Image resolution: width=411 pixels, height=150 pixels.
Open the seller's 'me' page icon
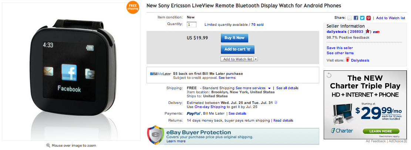(x=376, y=32)
